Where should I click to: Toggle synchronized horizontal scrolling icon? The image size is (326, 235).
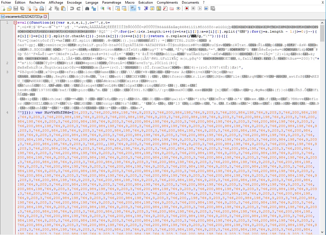pyautogui.click(x=124, y=8)
